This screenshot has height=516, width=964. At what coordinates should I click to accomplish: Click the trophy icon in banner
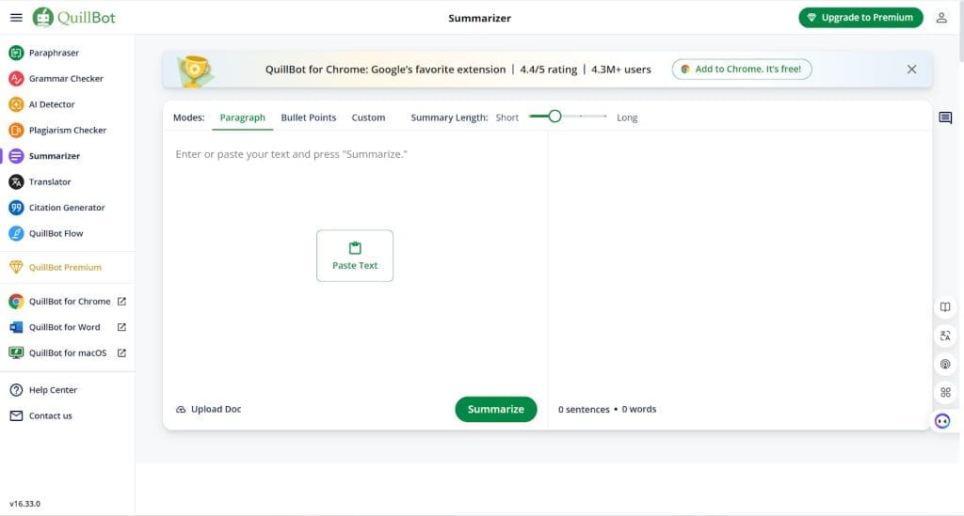pos(195,70)
